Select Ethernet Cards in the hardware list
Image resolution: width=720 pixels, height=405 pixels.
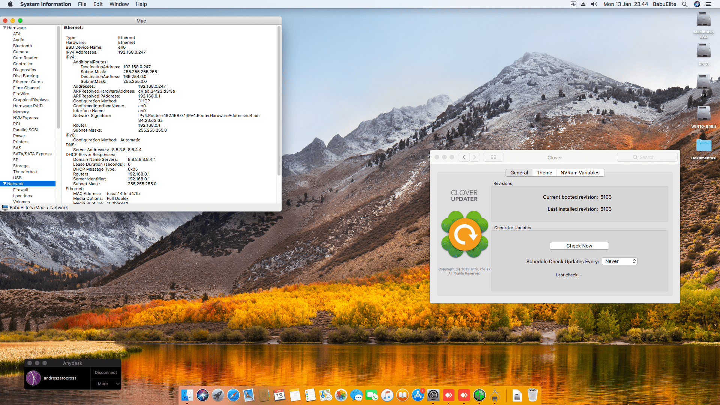tap(28, 82)
